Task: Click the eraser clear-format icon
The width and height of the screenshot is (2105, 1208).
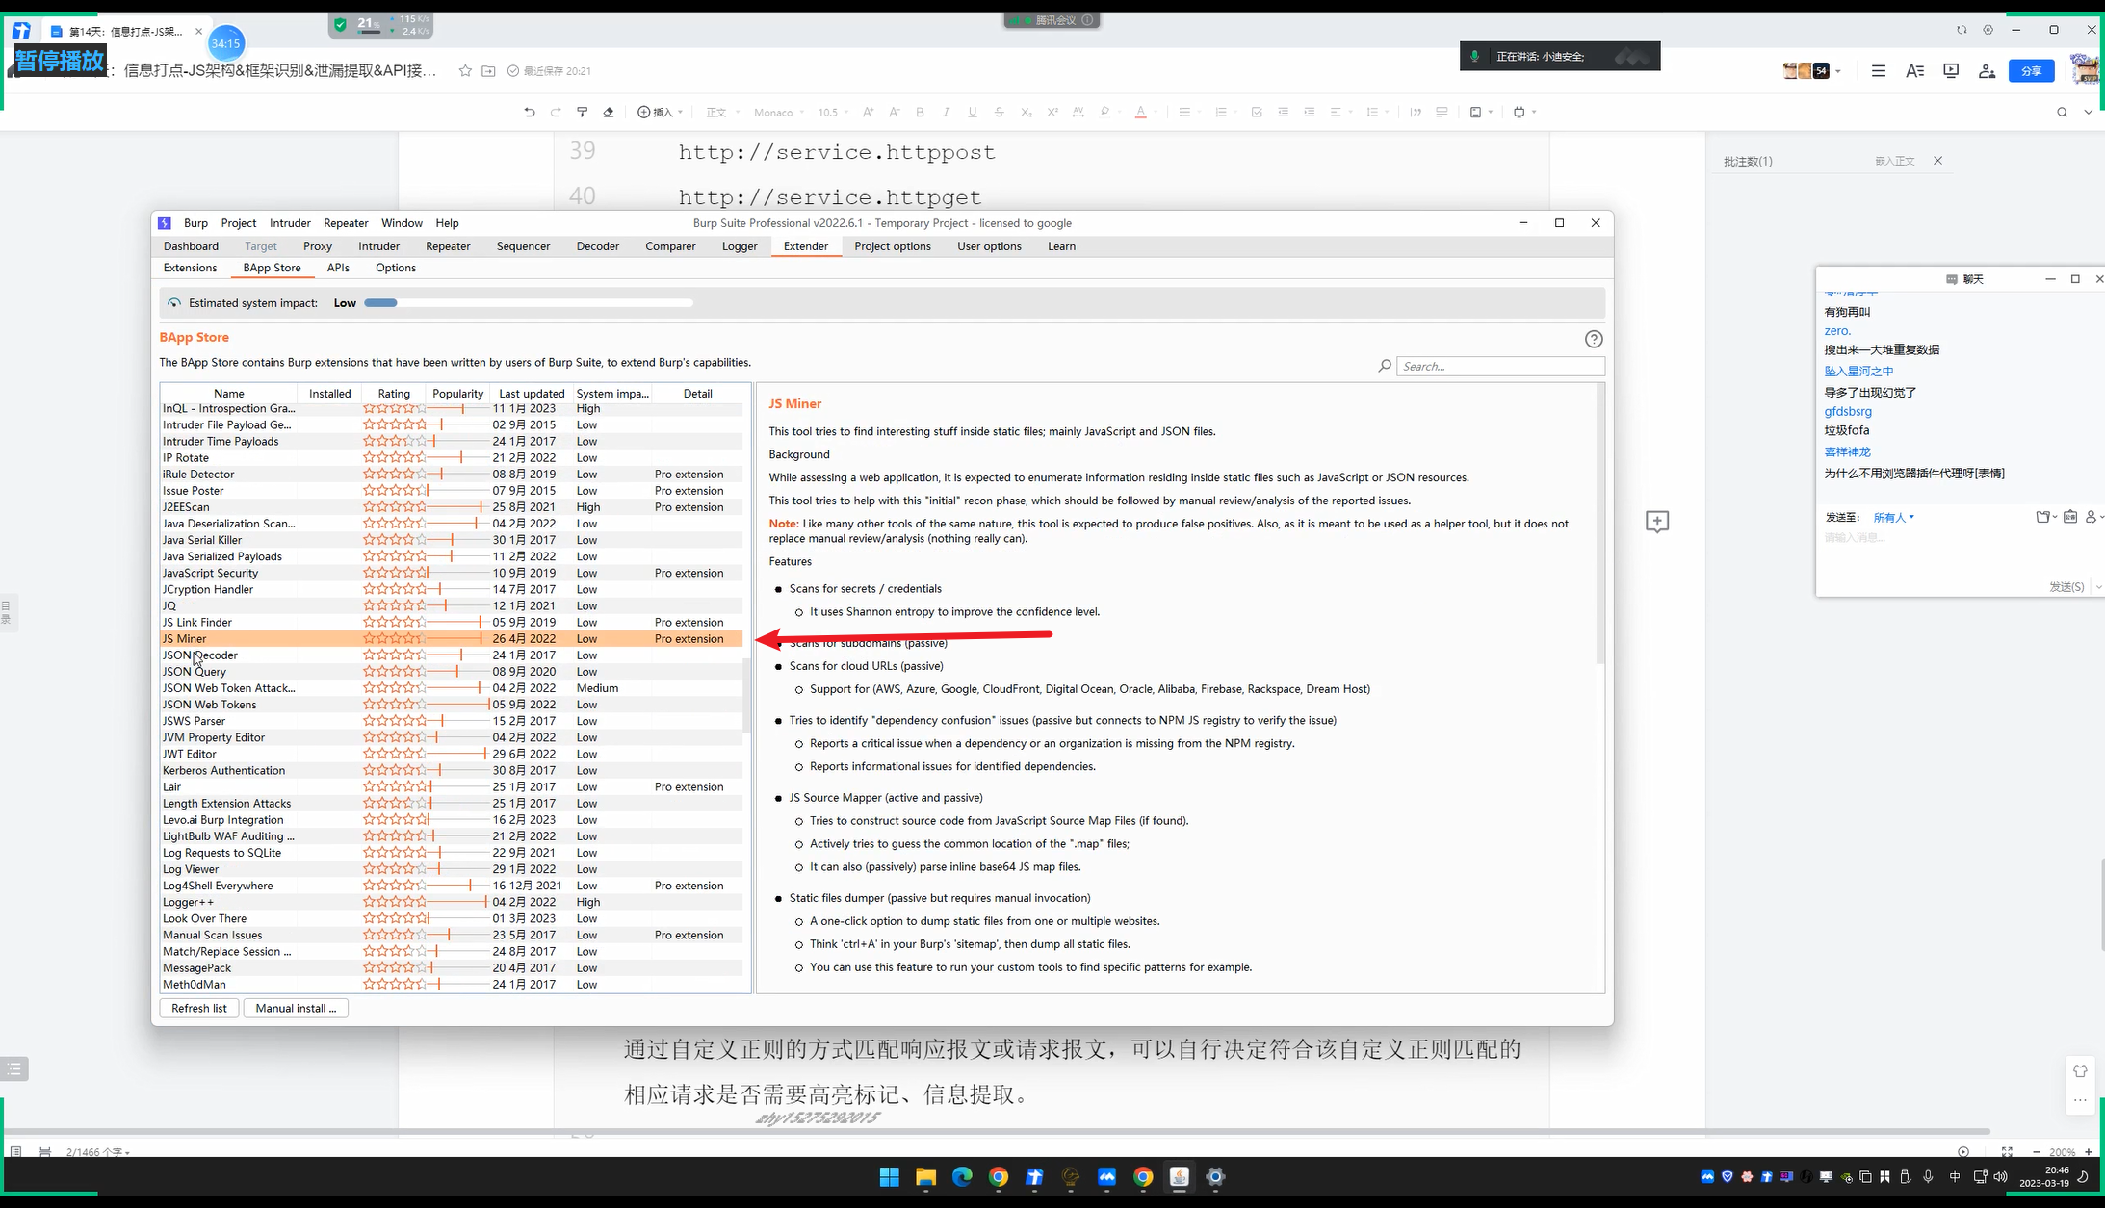Action: pyautogui.click(x=609, y=113)
